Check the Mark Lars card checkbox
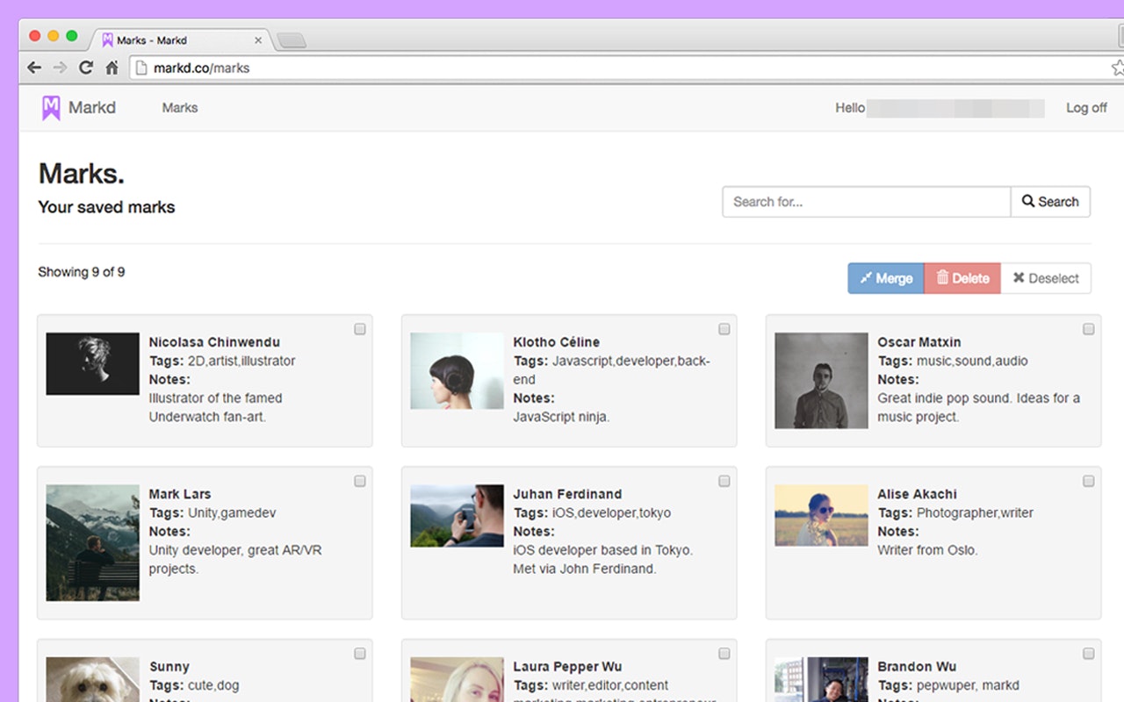 360,481
